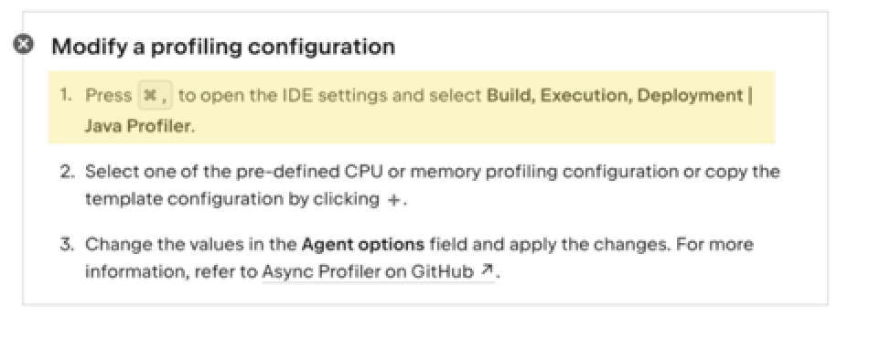The height and width of the screenshot is (338, 891).
Task: Click the bold 'Java Profiler' text
Action: point(137,126)
